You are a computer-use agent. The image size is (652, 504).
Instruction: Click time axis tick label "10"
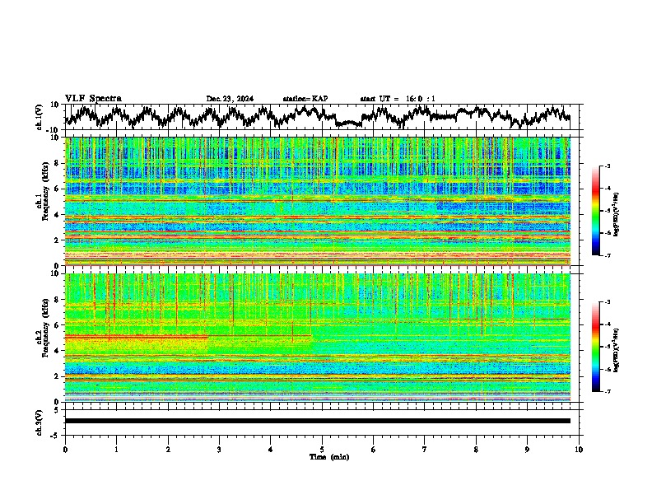(579, 450)
